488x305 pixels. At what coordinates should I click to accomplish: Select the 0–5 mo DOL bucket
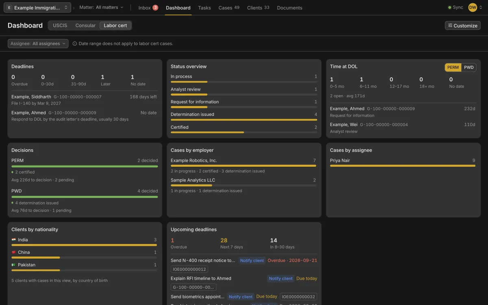click(338, 83)
